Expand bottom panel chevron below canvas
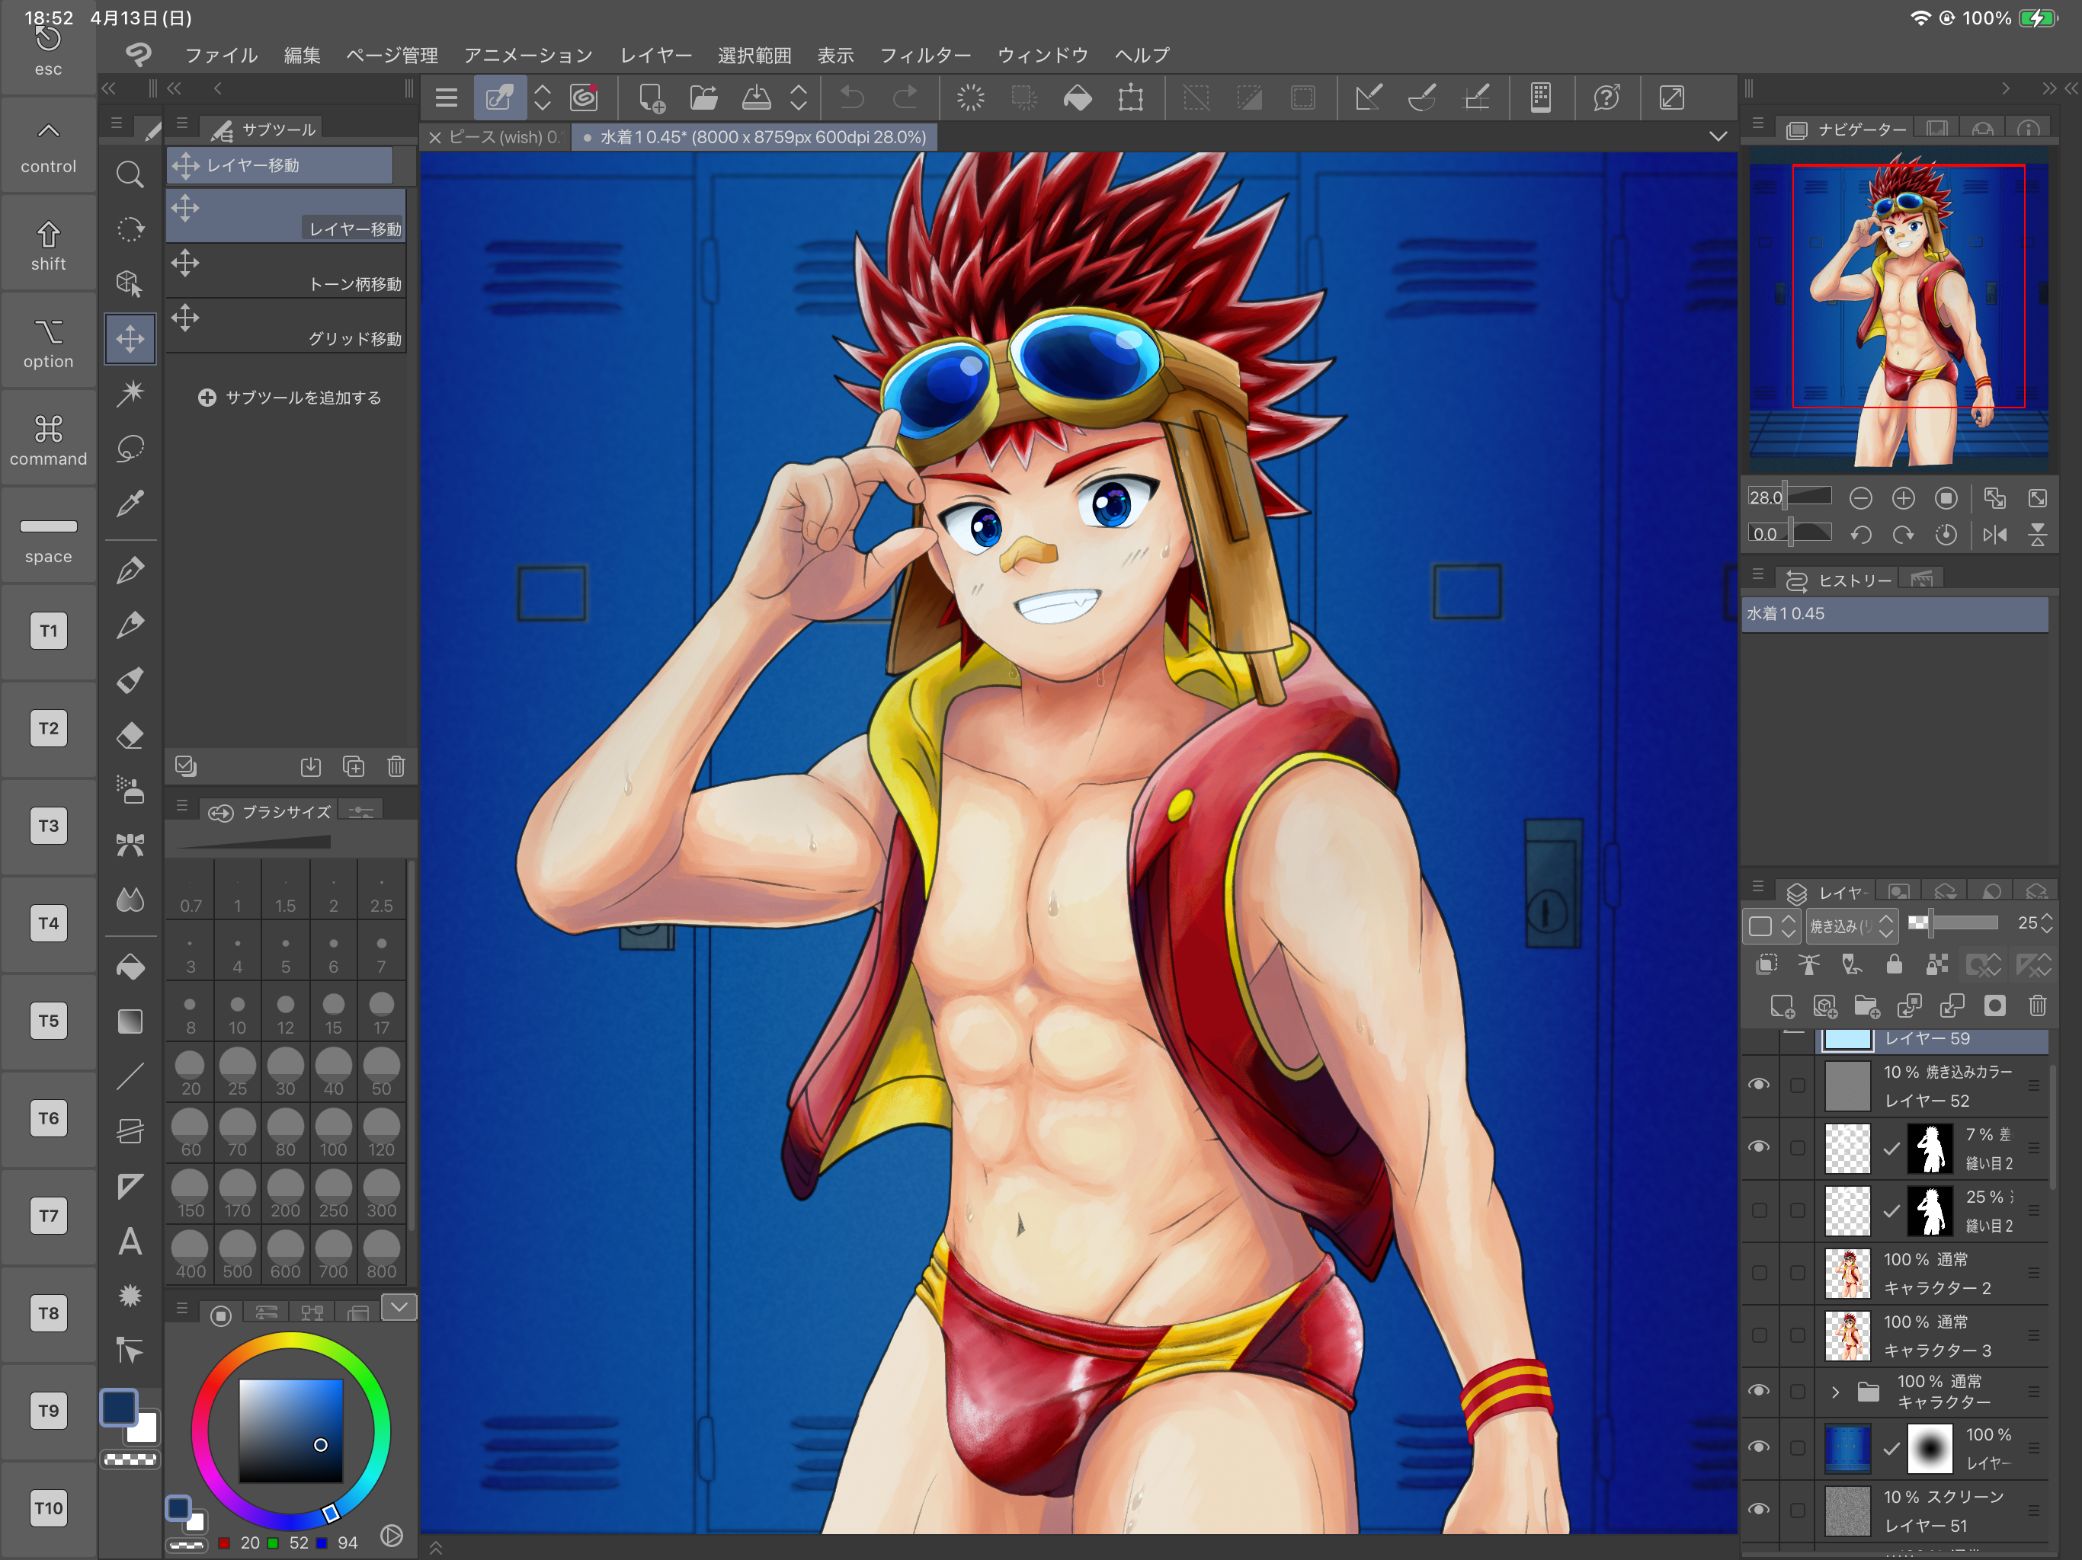2082x1560 pixels. 436,1547
